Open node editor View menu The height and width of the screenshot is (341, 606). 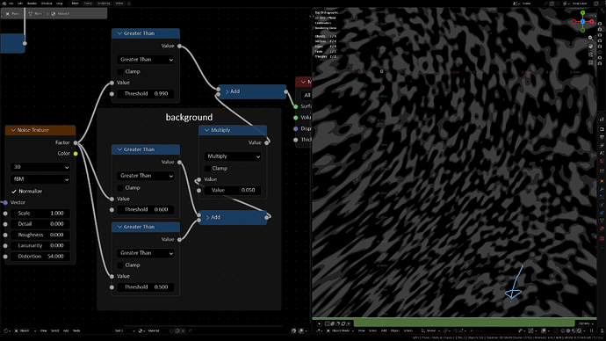[44, 331]
